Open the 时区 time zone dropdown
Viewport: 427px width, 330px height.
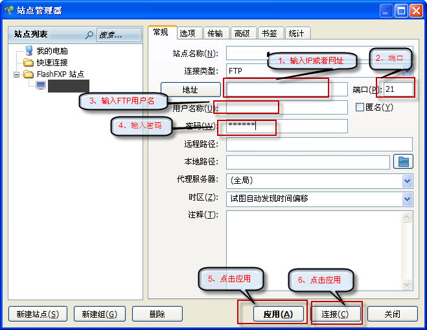407,199
